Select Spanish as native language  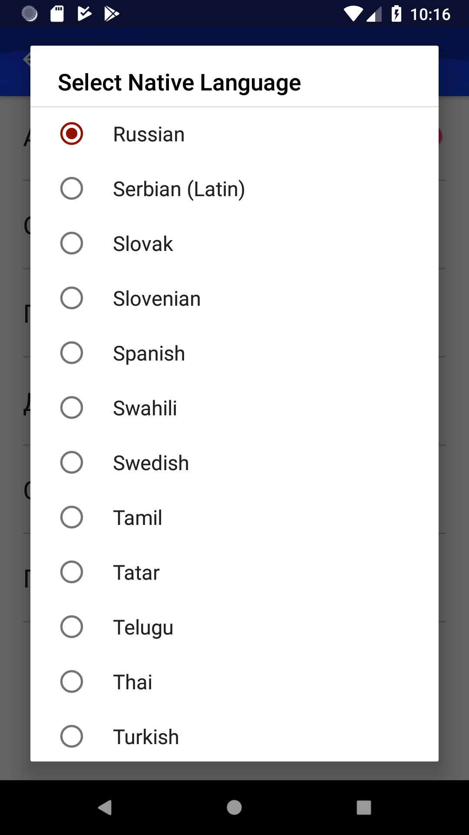click(234, 353)
